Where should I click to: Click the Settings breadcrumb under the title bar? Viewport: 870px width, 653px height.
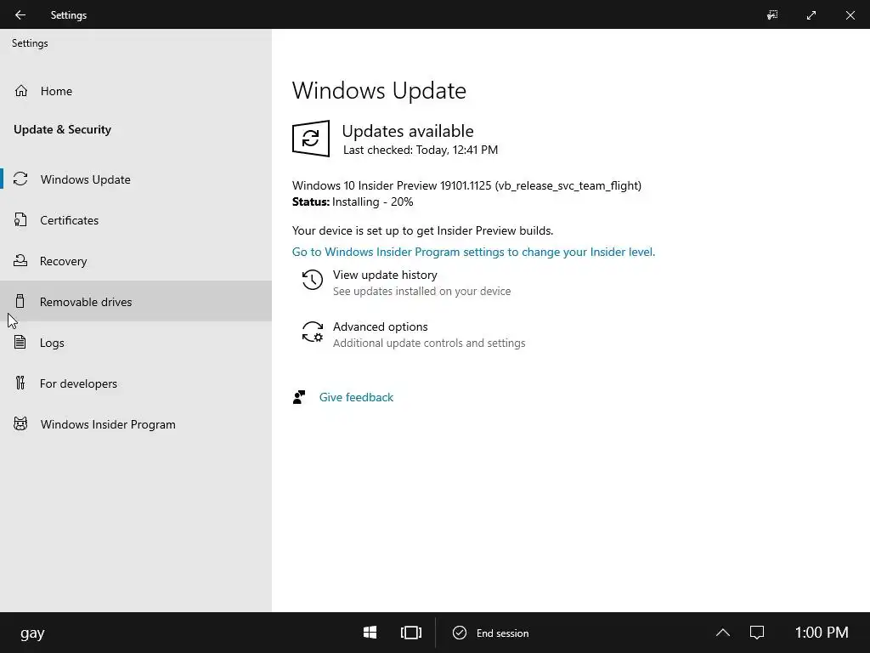point(30,43)
